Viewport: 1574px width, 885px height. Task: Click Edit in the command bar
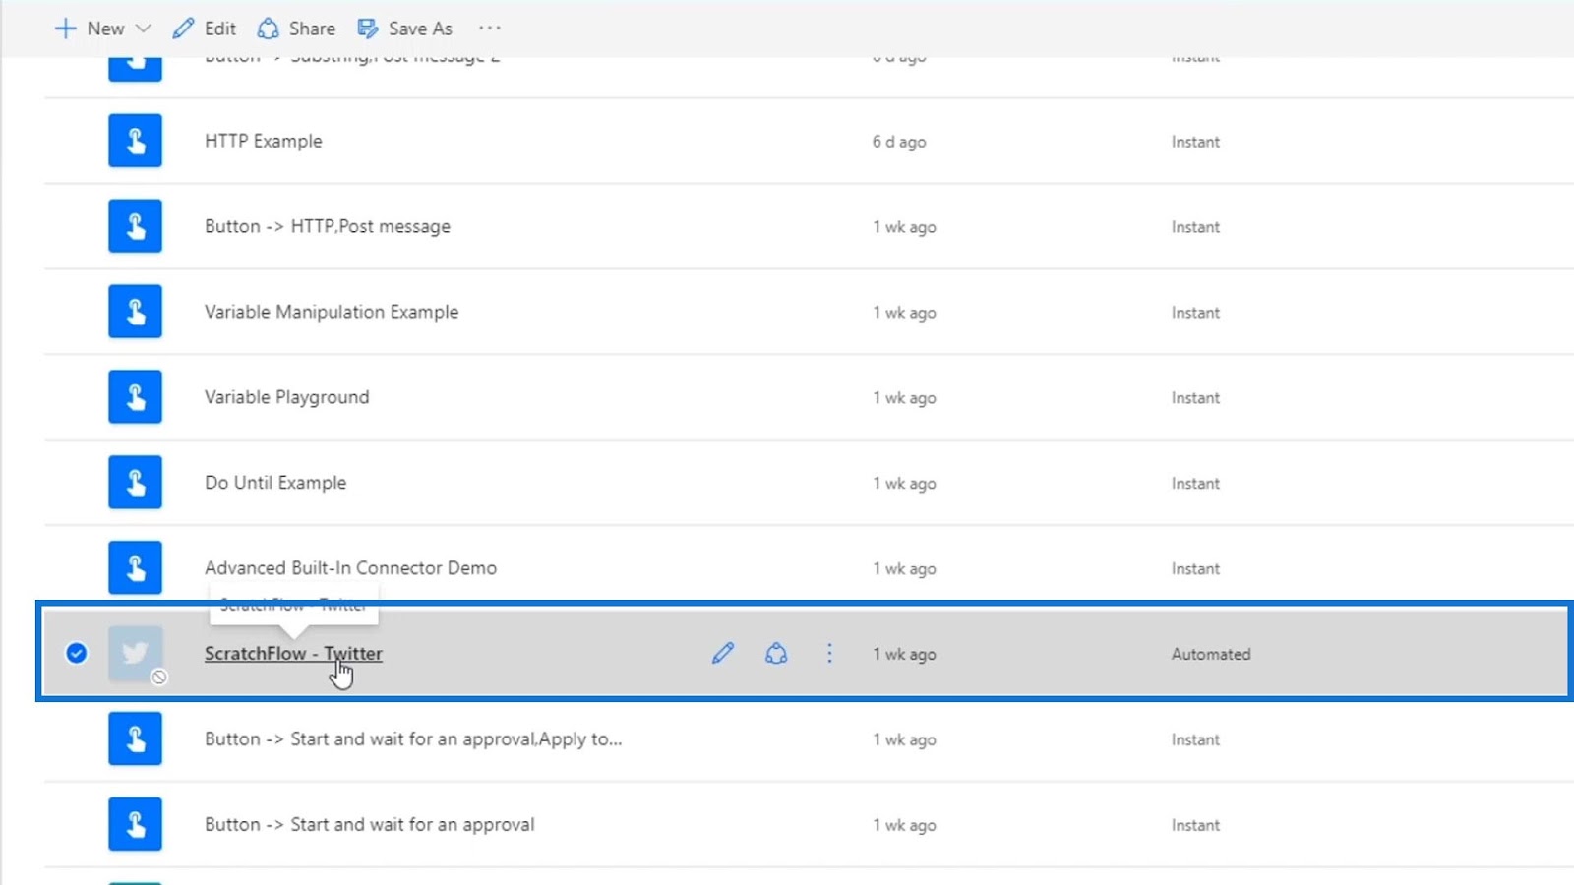(x=205, y=29)
